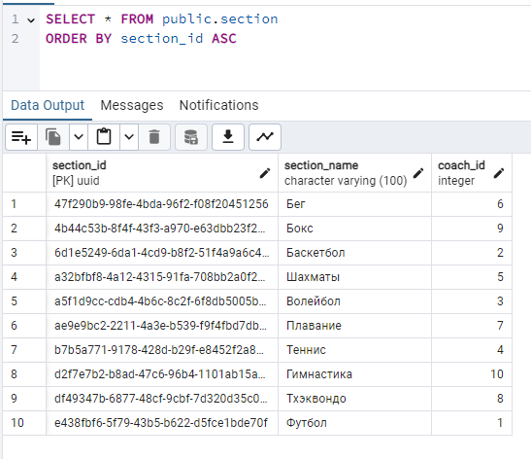Open the Graph Visualiser icon
This screenshot has height=459, width=531.
click(x=265, y=137)
